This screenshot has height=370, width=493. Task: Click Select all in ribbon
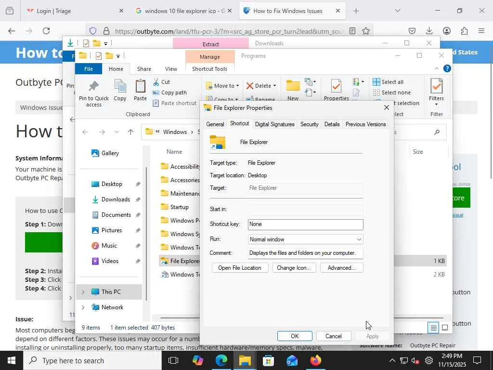click(388, 82)
